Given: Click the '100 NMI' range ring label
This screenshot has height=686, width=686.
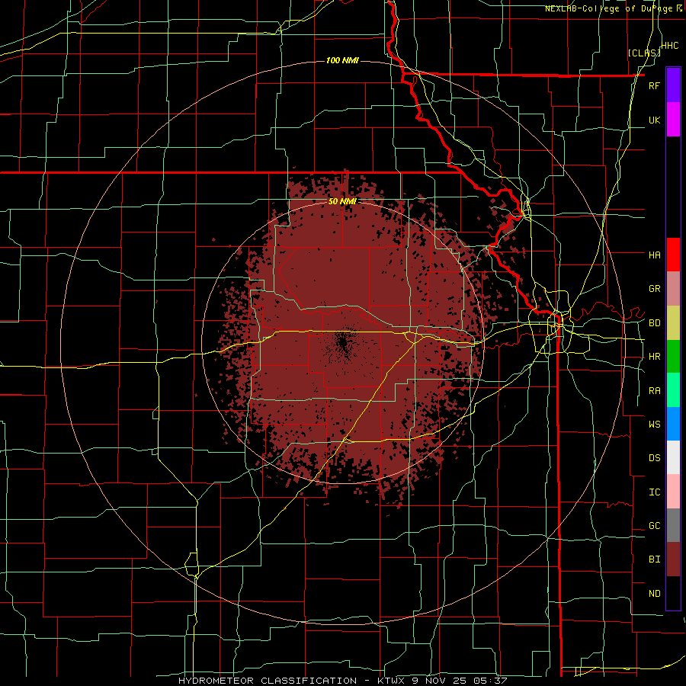Looking at the screenshot, I should pyautogui.click(x=342, y=60).
